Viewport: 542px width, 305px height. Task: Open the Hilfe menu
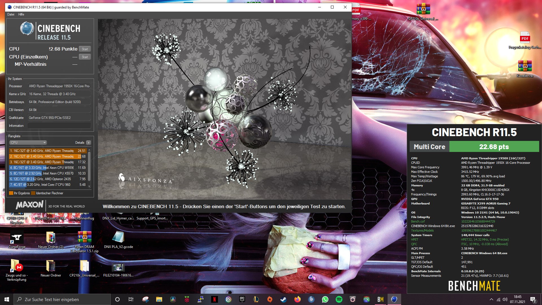click(21, 14)
